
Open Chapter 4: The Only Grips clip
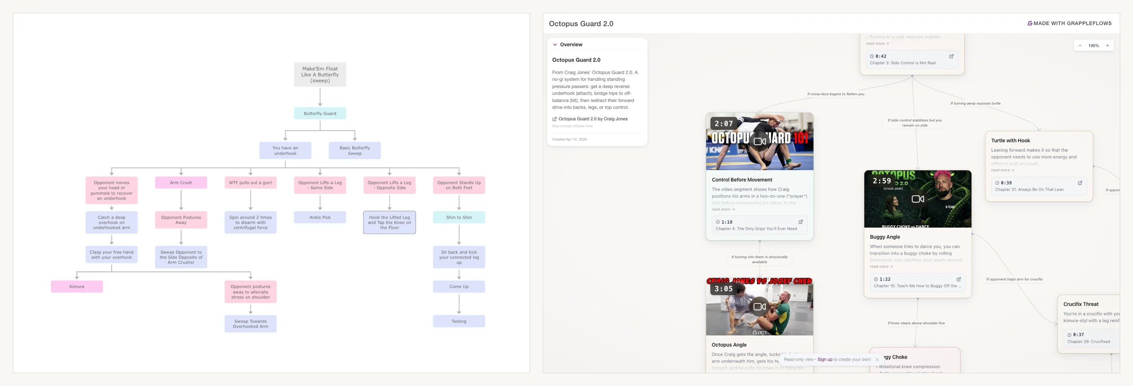coord(759,225)
